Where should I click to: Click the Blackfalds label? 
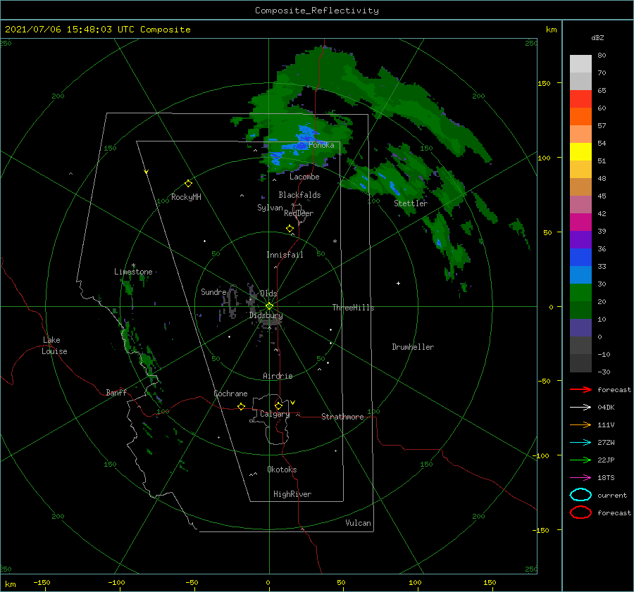(x=299, y=195)
